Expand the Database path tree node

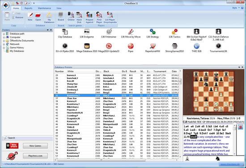4,34
